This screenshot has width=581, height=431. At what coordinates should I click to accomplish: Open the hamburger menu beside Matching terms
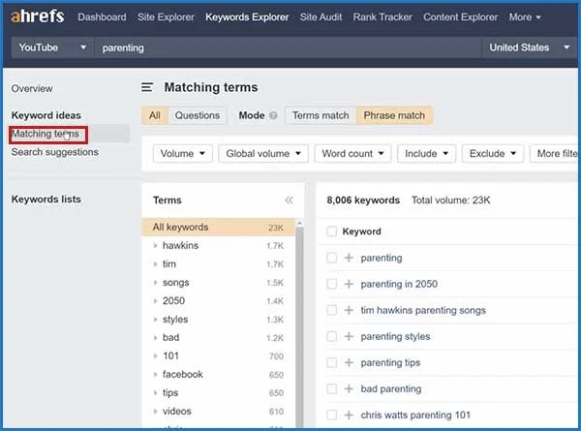pos(147,87)
